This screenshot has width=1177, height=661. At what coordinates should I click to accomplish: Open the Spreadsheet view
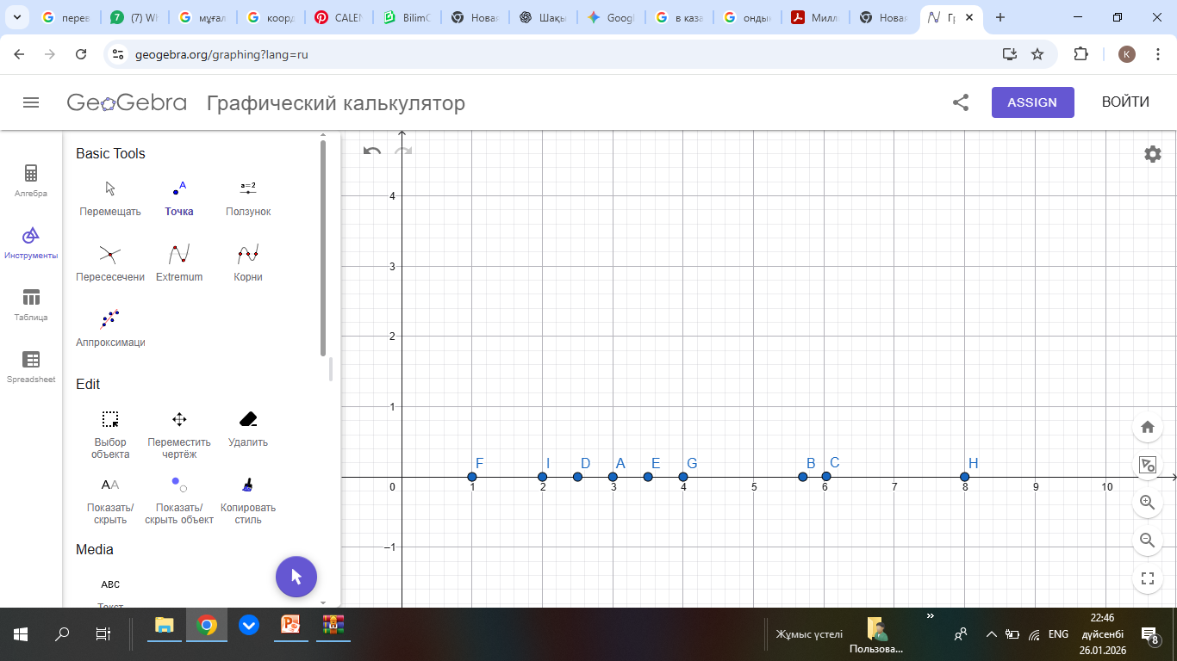point(31,367)
